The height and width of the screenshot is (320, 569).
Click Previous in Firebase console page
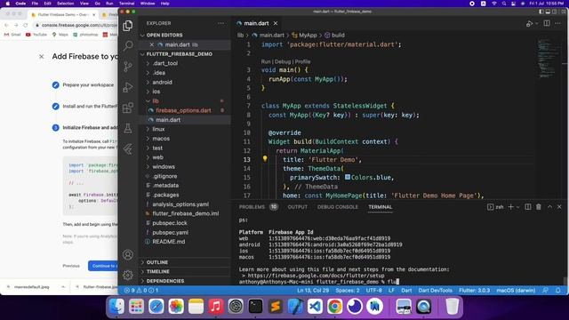tap(71, 266)
